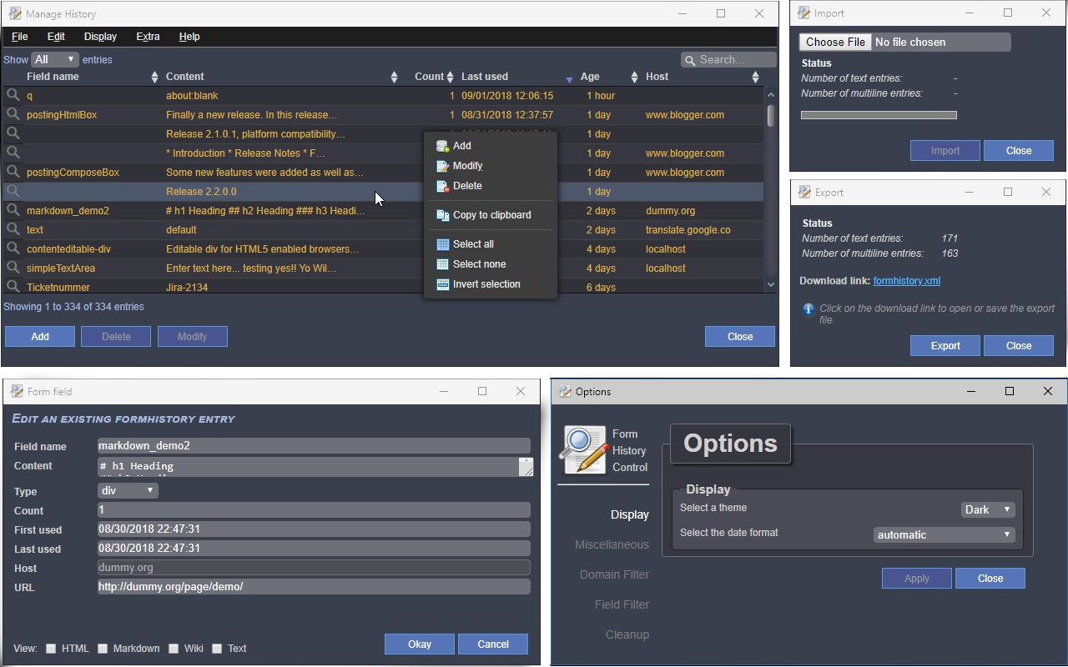Click the Invert selection grid icon

pyautogui.click(x=442, y=284)
